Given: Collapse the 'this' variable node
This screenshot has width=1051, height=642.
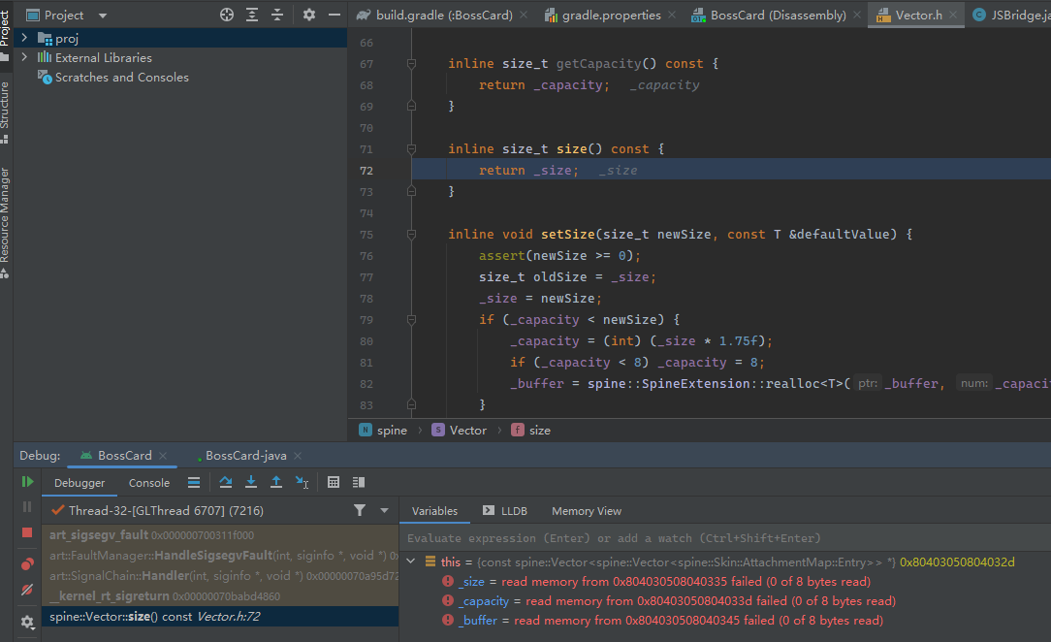Looking at the screenshot, I should (412, 562).
